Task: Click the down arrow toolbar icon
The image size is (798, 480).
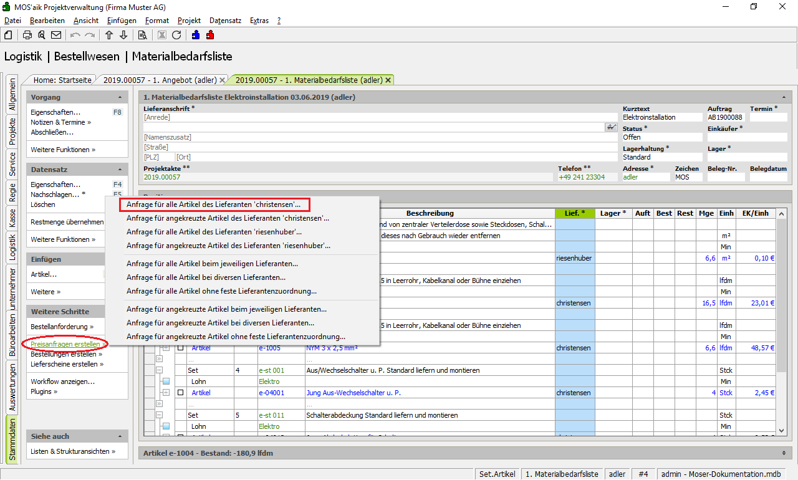Action: point(123,35)
